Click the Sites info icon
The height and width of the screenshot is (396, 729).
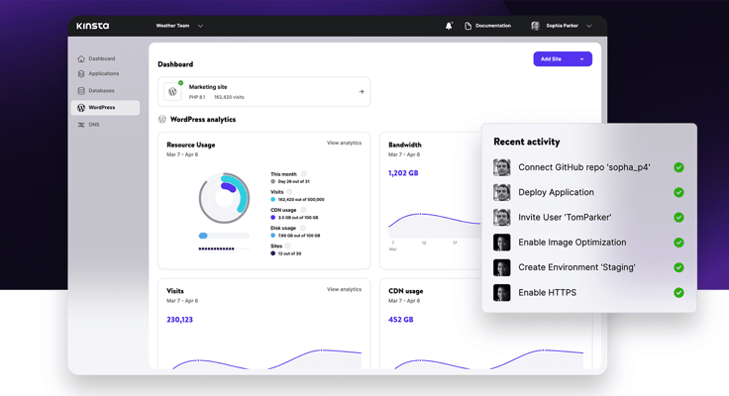[x=288, y=246]
